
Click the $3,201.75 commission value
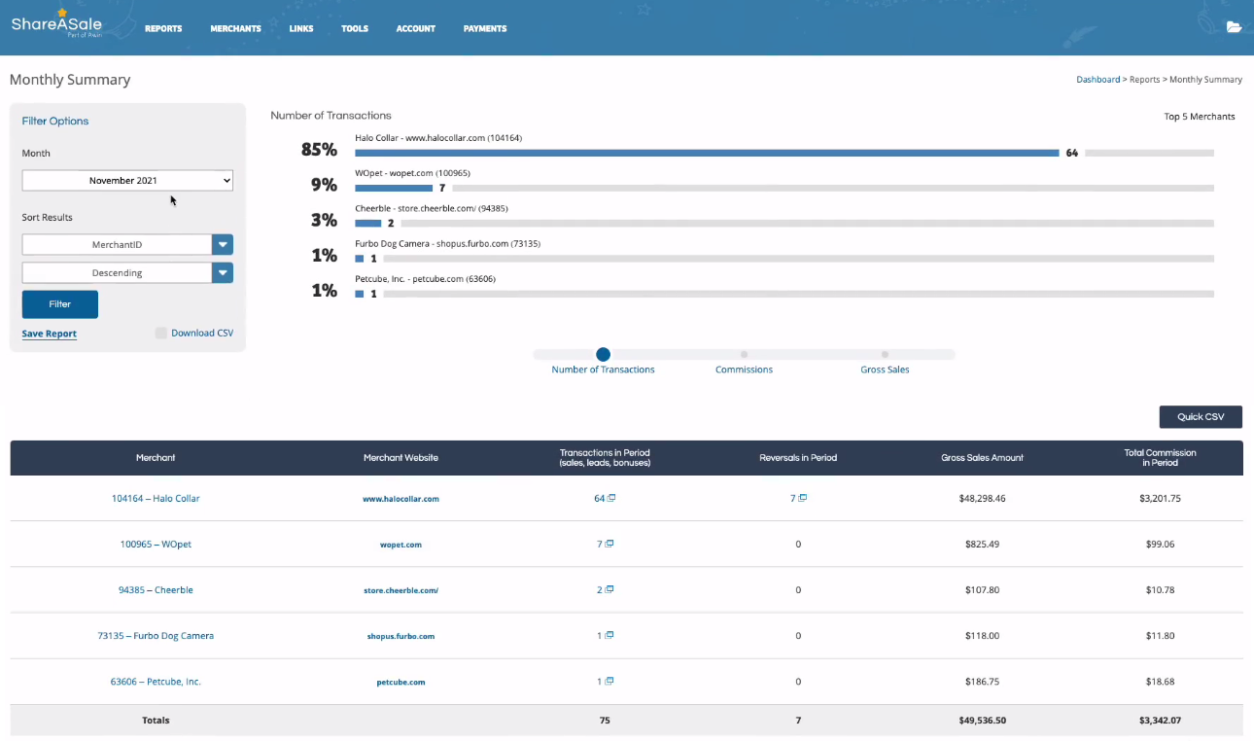(1161, 498)
